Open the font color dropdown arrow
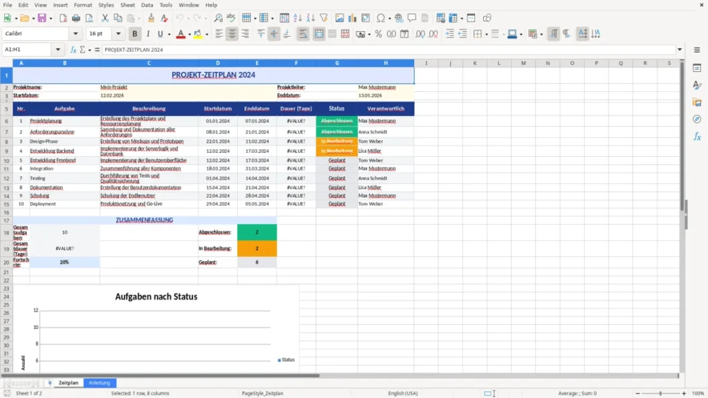This screenshot has width=708, height=398. click(189, 35)
